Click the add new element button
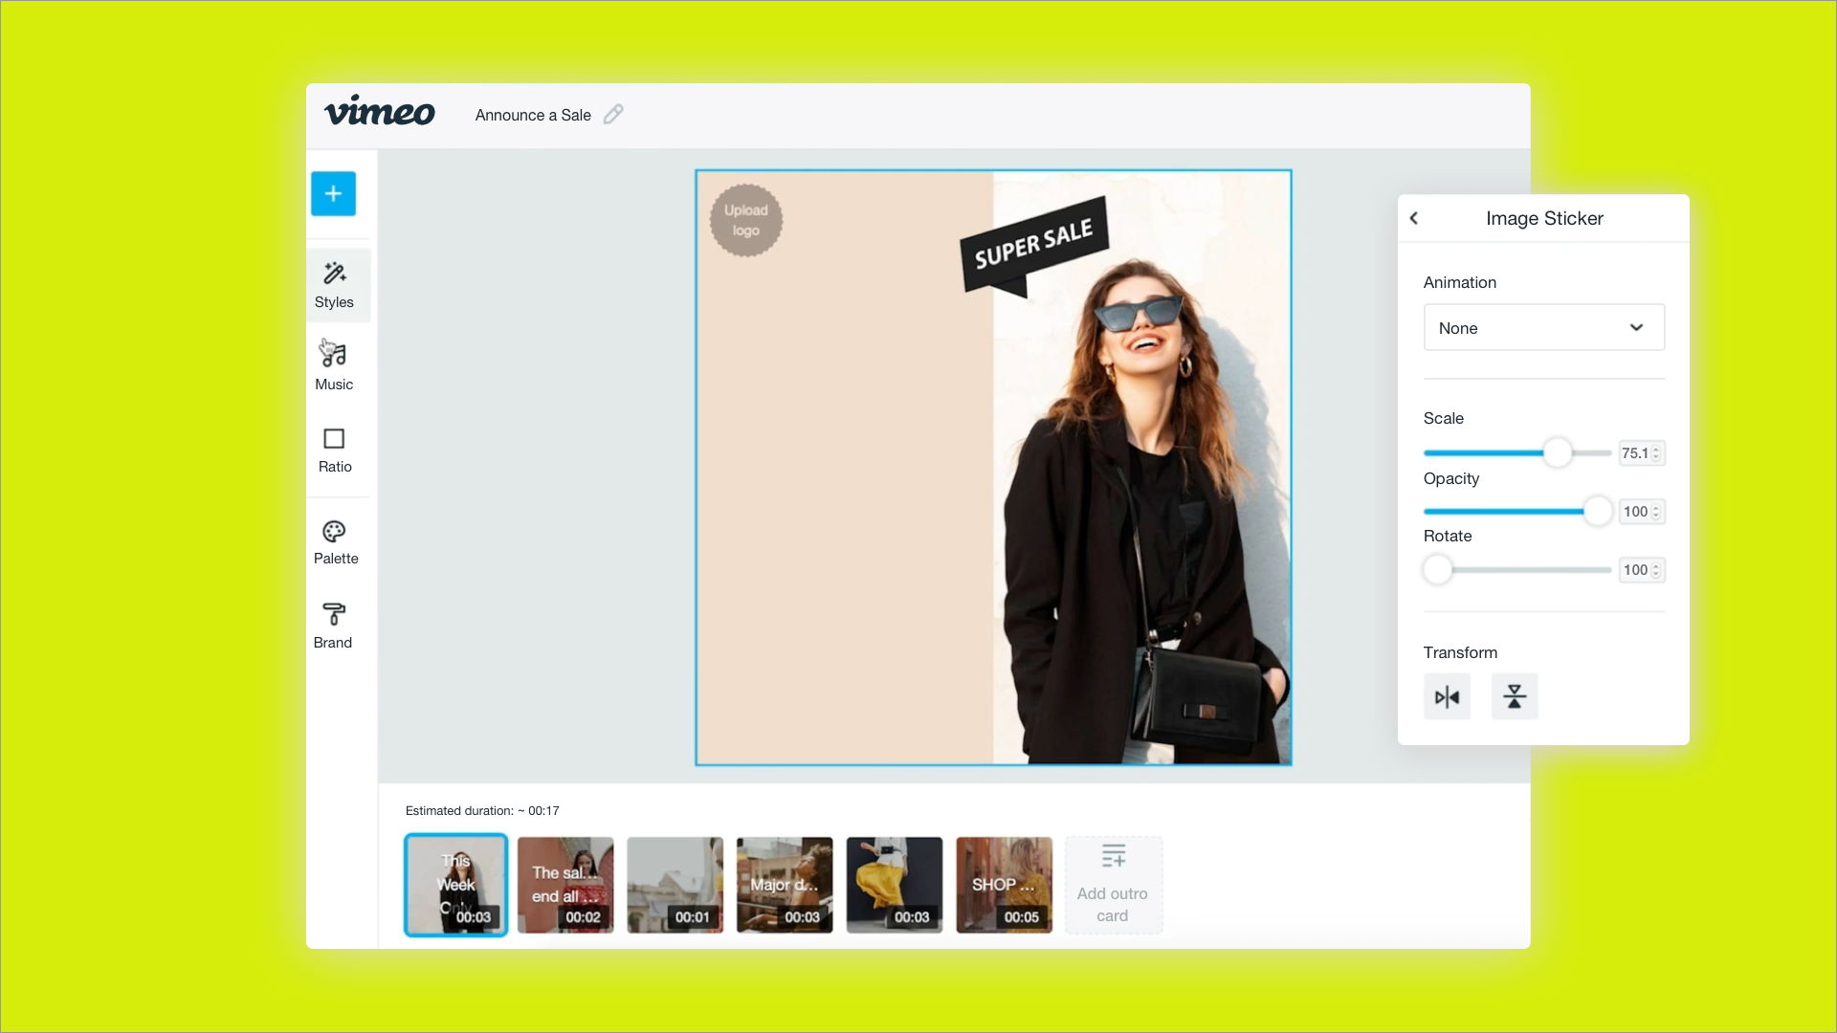This screenshot has width=1837, height=1033. [333, 193]
